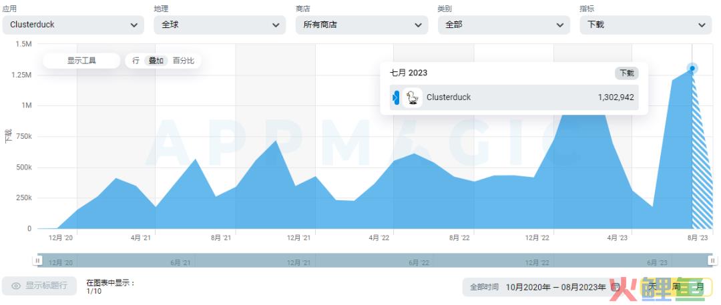The width and height of the screenshot is (721, 305).
Task: Click the 1,302,942 download value
Action: 616,97
